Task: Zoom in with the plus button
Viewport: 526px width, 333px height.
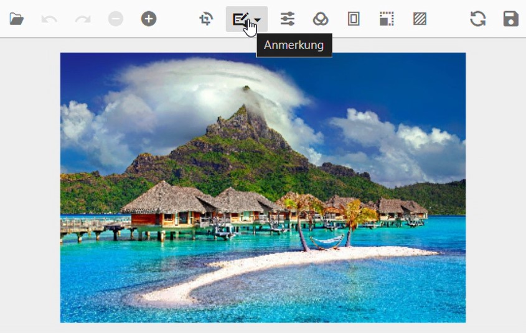Action: pos(148,19)
